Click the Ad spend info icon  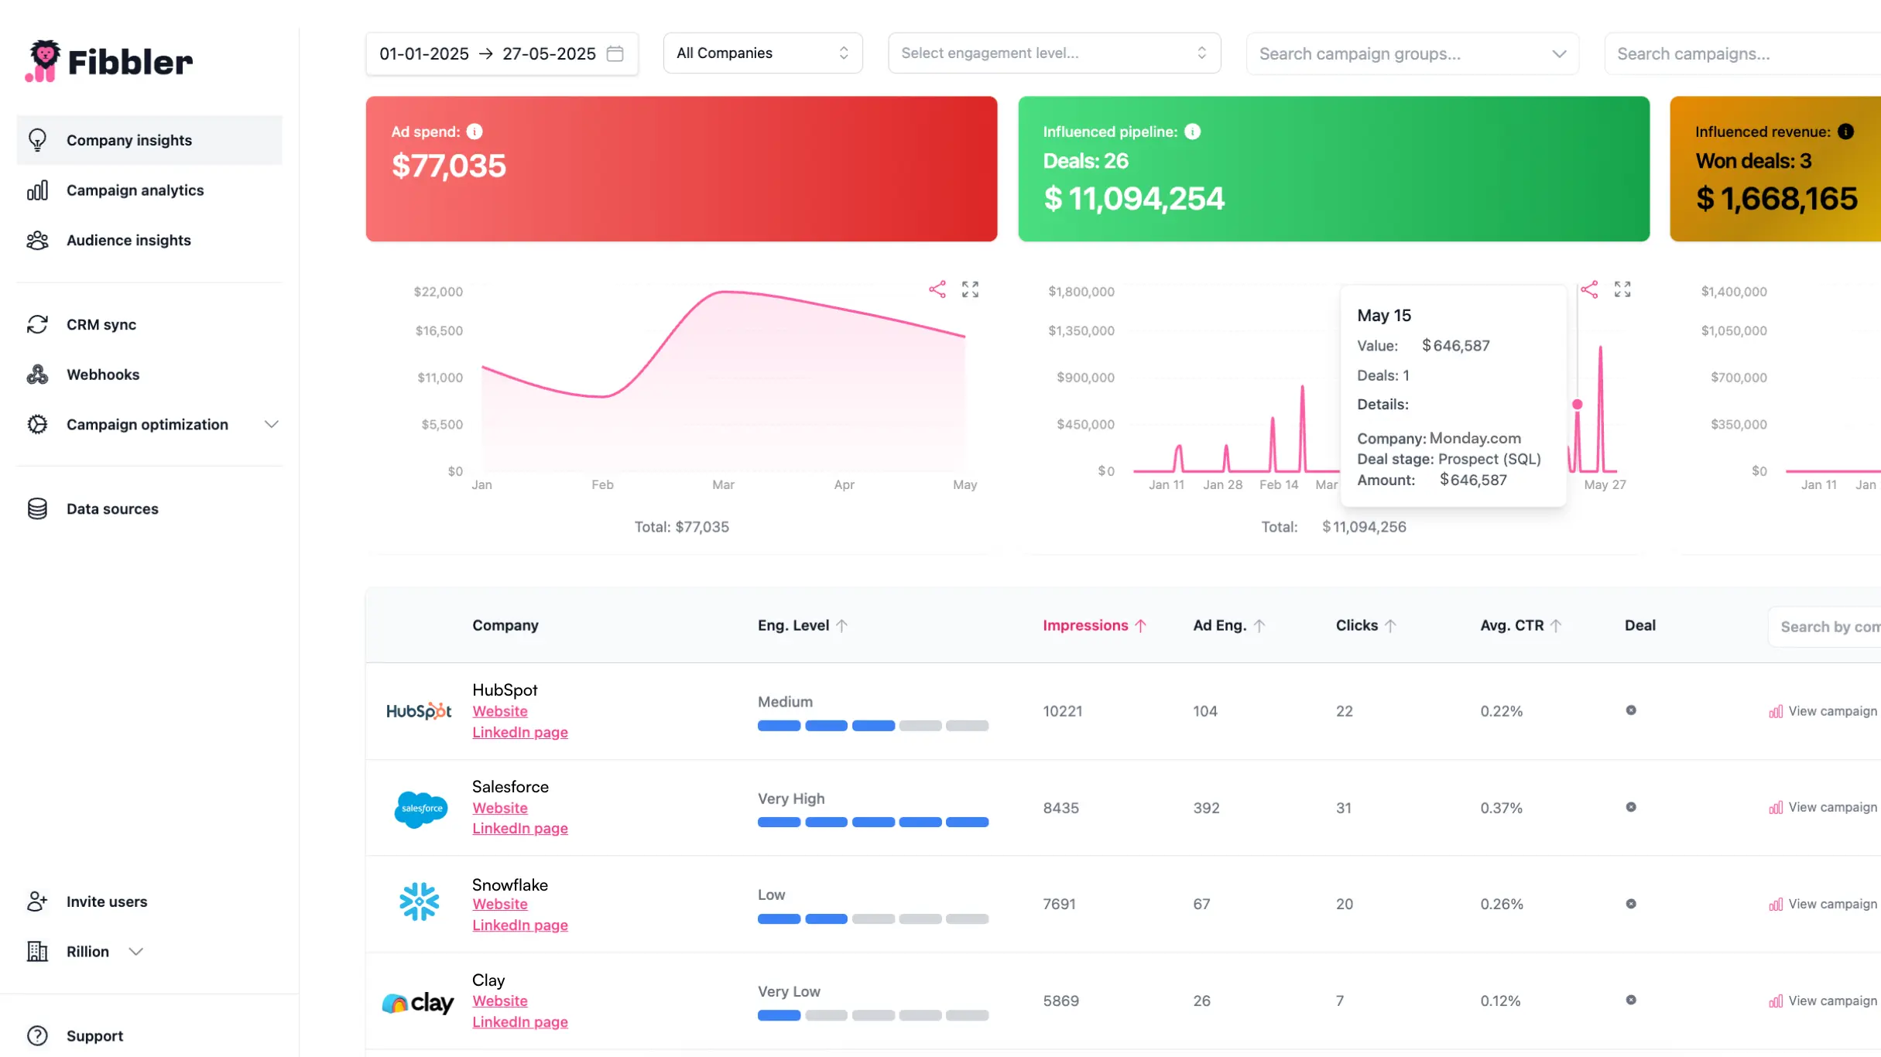click(x=474, y=132)
